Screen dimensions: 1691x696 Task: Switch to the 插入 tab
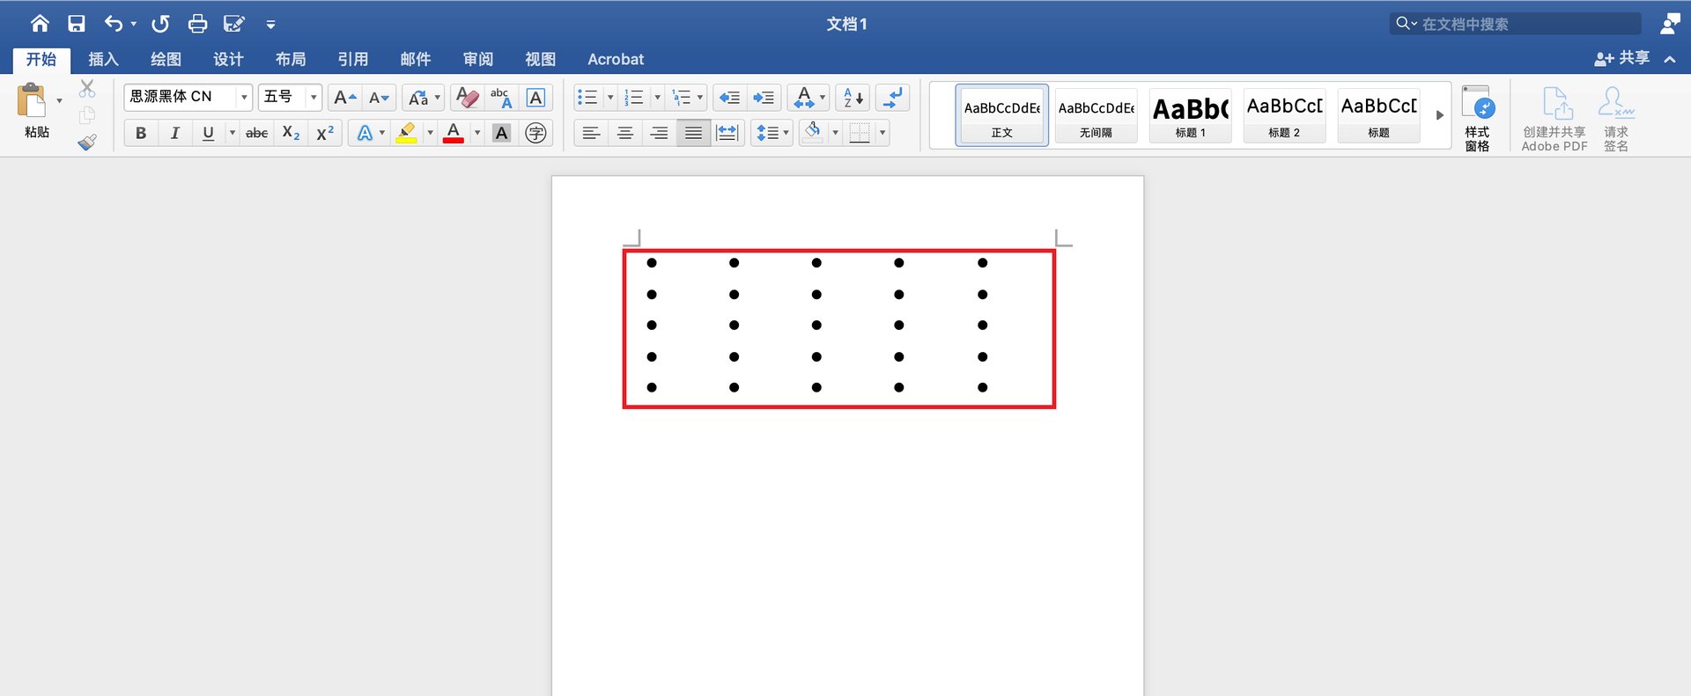pos(103,59)
